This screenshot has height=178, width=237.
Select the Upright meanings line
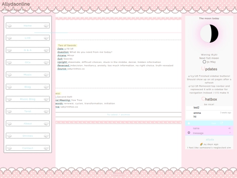[109, 62]
